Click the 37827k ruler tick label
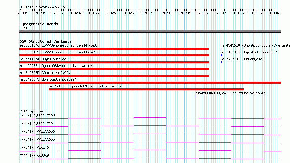 tap(148, 13)
